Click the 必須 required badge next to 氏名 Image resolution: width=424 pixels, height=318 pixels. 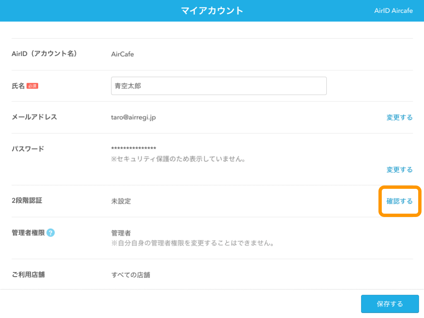click(x=34, y=86)
